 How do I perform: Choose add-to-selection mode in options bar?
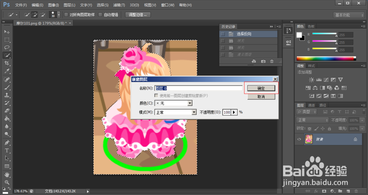coord(35,15)
